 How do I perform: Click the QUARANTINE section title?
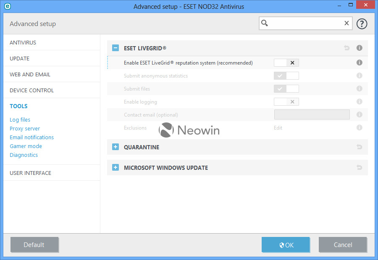tap(142, 147)
